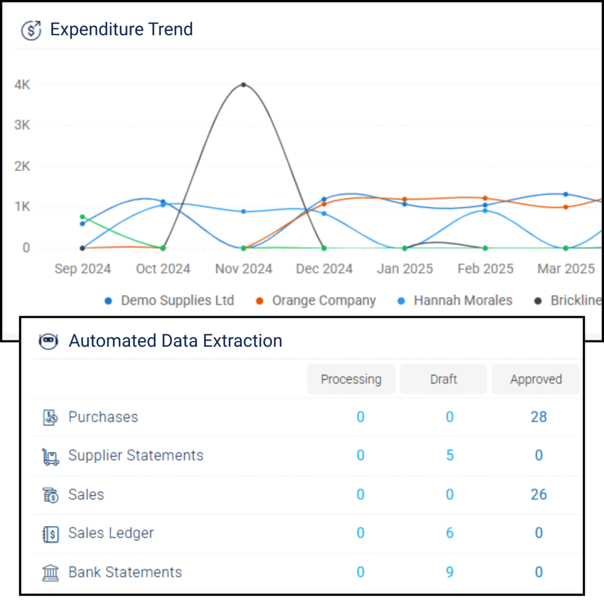Viewport: 604px width, 604px height.
Task: Click the Sales row icon
Action: tap(50, 495)
